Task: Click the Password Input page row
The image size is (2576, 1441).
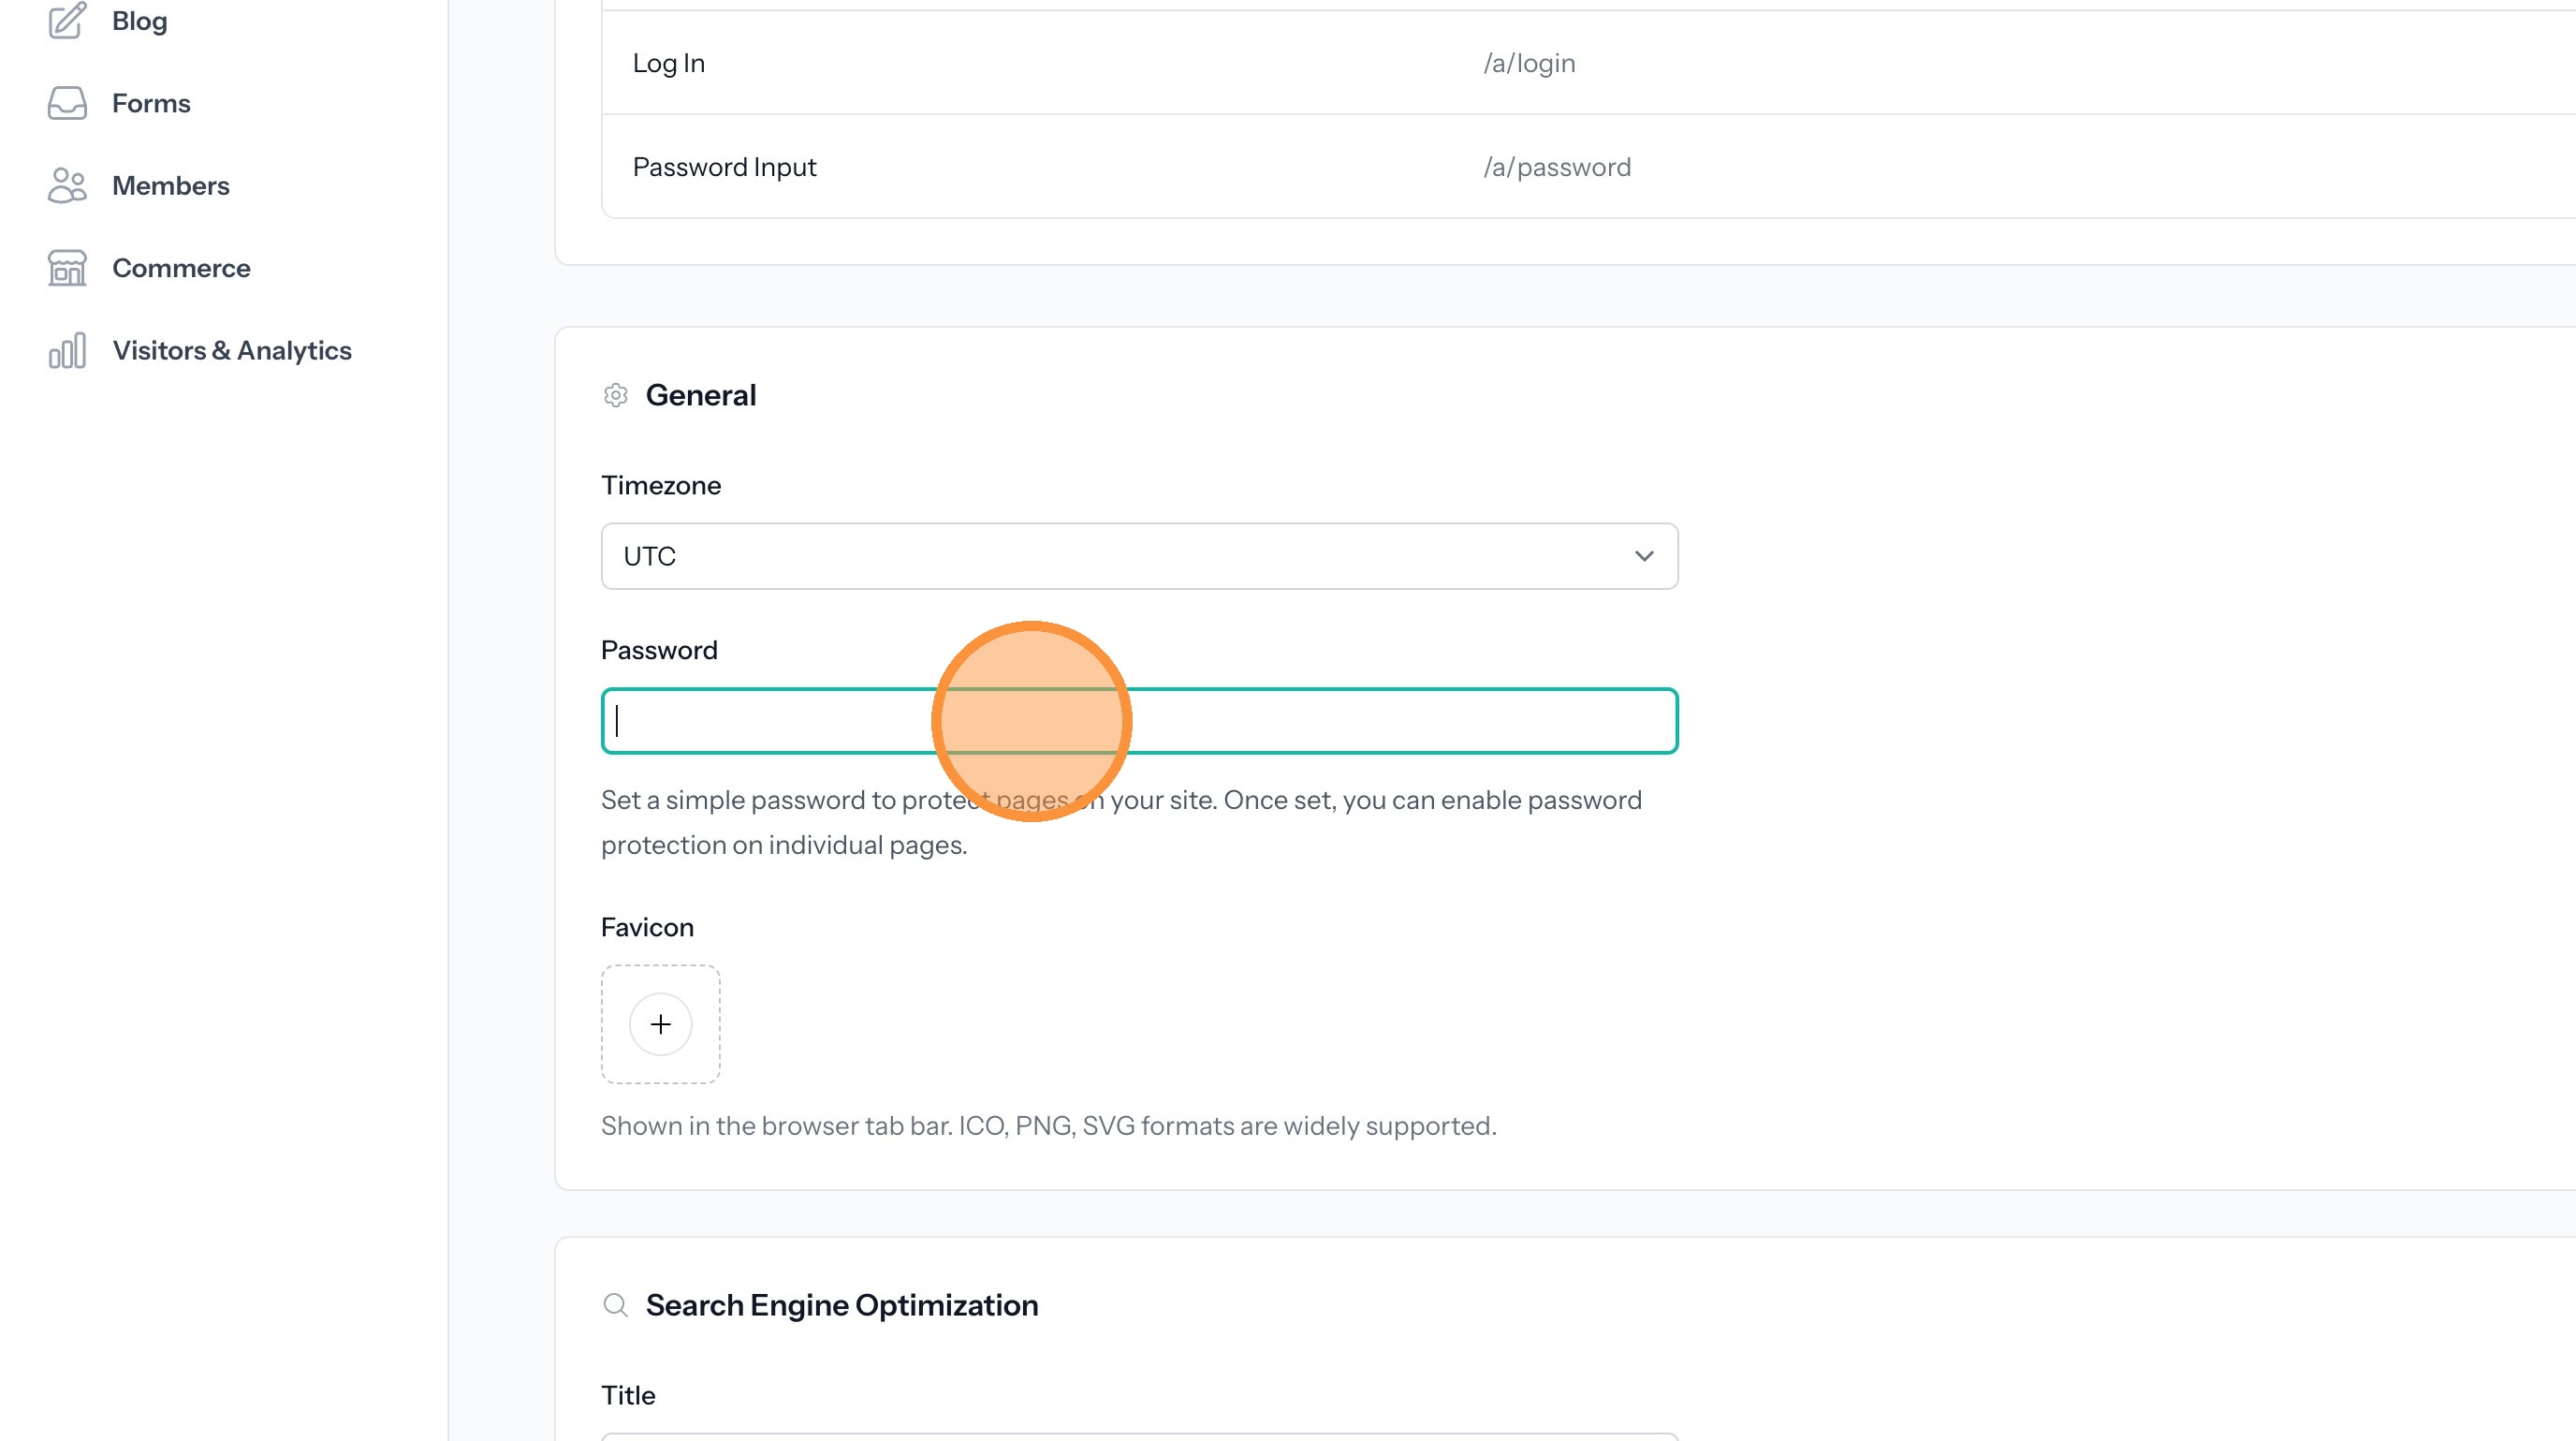Action: (725, 167)
